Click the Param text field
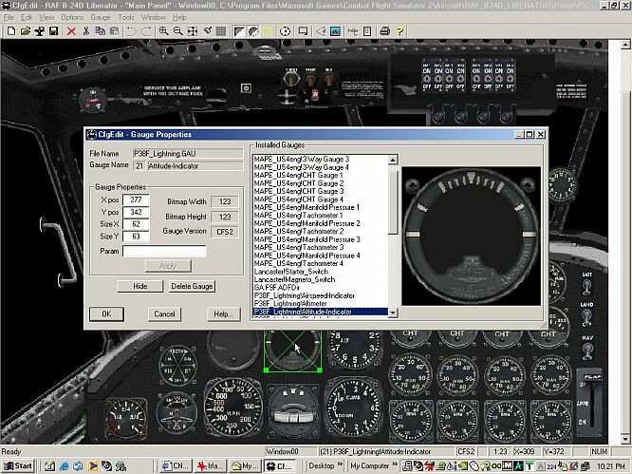Screen dimensions: 632x474 coord(164,251)
